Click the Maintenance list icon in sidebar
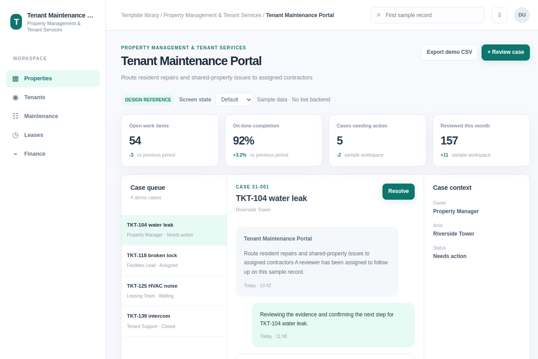 16,116
